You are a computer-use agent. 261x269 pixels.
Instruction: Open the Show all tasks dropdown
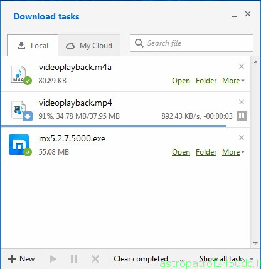point(226,259)
